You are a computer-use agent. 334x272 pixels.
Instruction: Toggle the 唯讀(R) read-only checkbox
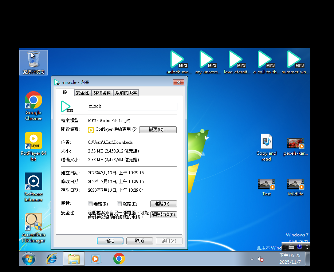click(90, 204)
